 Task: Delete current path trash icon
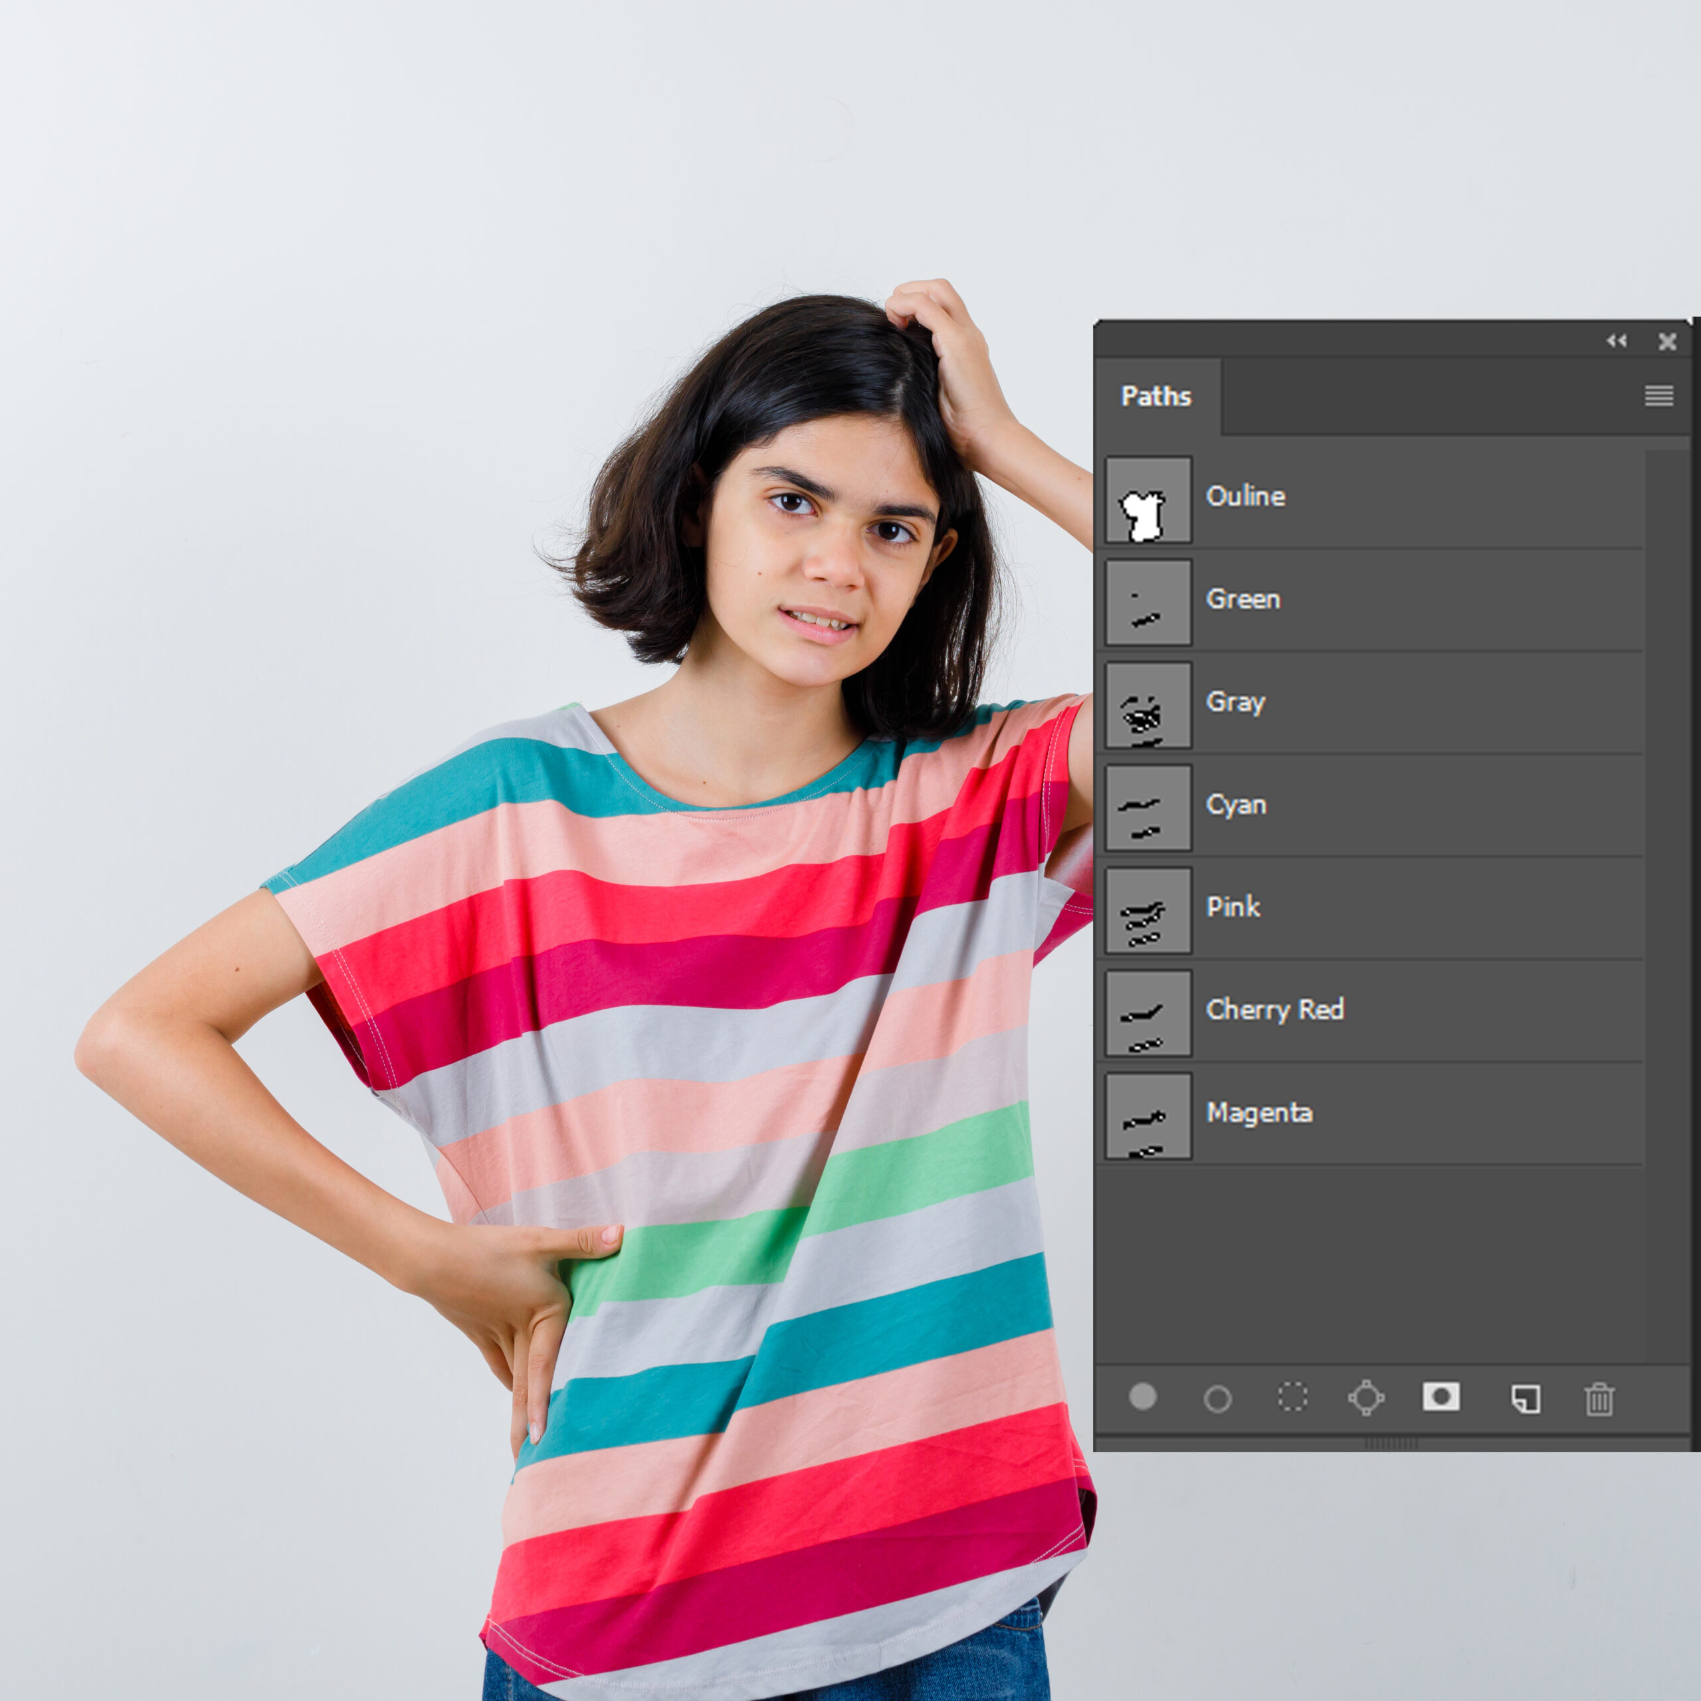(1599, 1398)
